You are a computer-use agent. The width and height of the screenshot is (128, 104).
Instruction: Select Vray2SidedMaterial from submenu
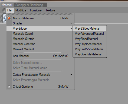pos(90,29)
